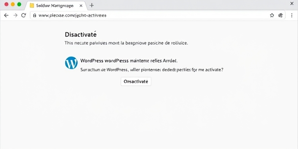298x149 pixels.
Task: Click the green maximize window dot
Action: pos(19,4)
